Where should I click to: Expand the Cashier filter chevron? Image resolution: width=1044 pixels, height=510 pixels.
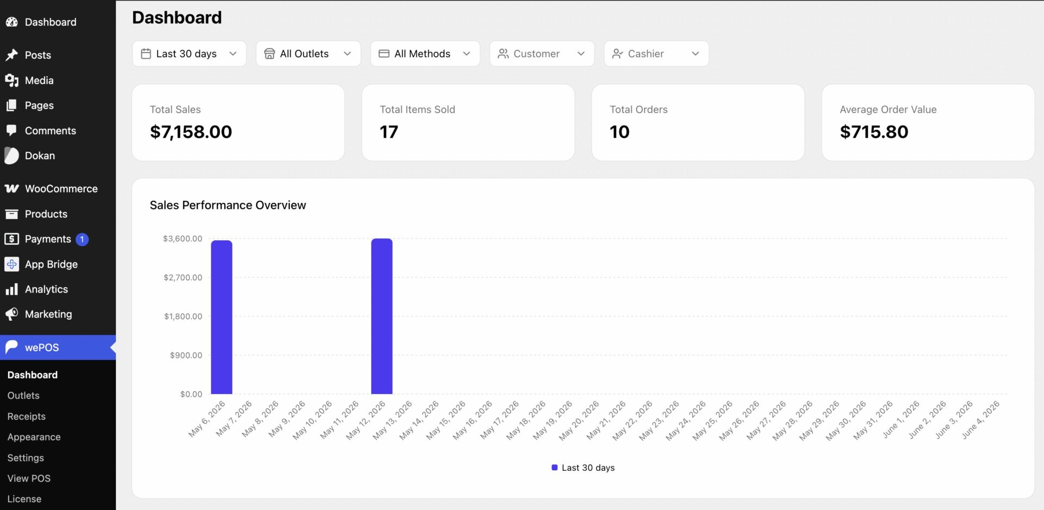695,54
